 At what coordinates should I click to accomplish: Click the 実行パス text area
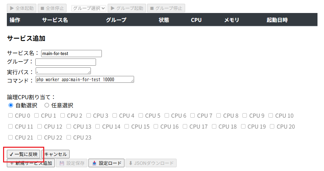[63, 71]
